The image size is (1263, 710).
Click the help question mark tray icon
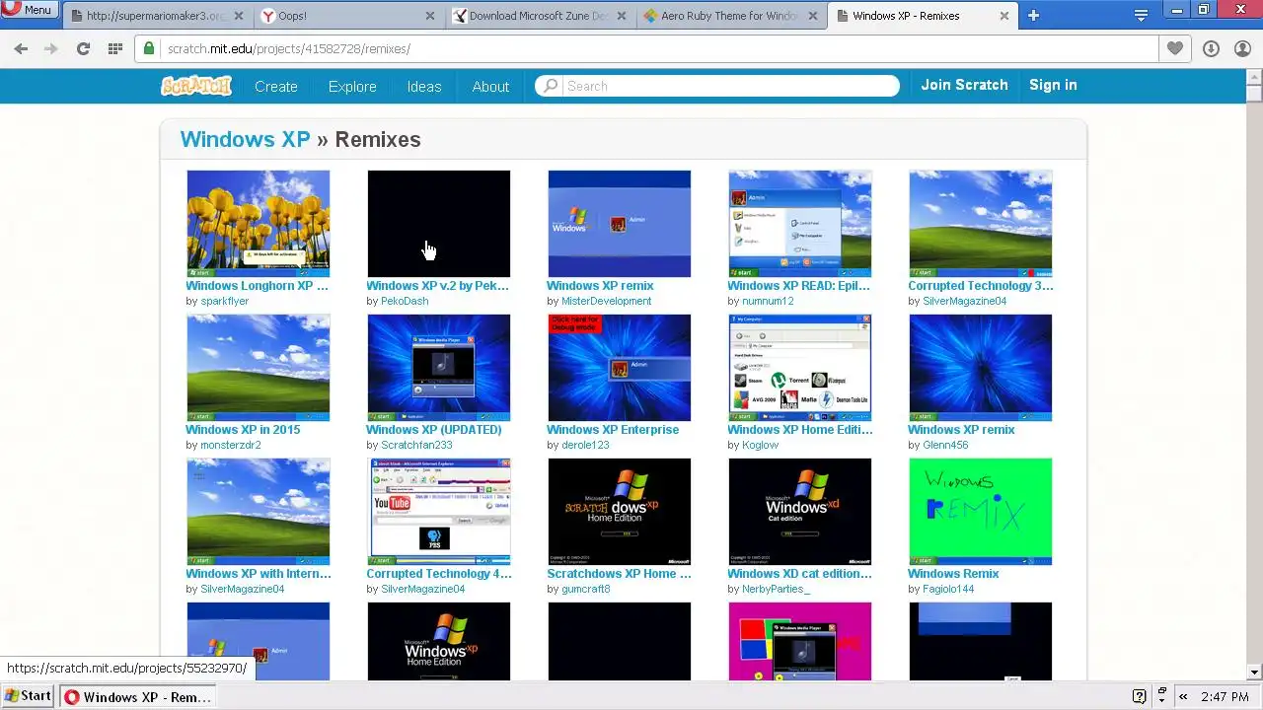(x=1140, y=696)
